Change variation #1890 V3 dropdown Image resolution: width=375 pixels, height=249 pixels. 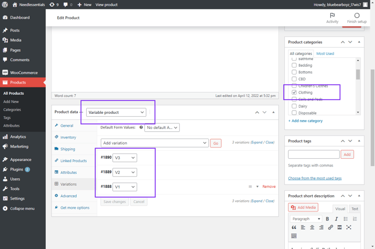click(124, 158)
